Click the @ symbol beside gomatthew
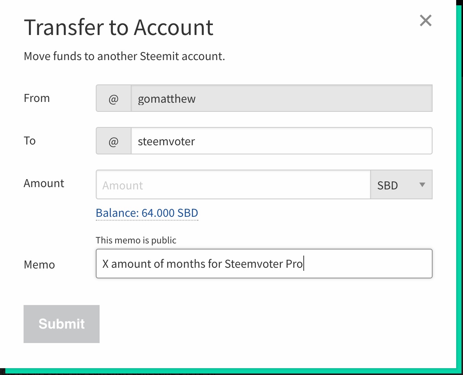 tap(113, 99)
